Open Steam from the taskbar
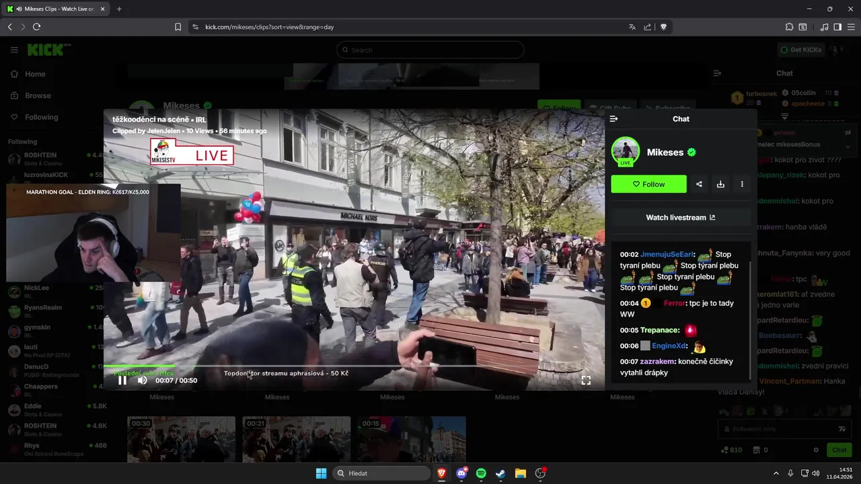861x484 pixels. tap(500, 473)
